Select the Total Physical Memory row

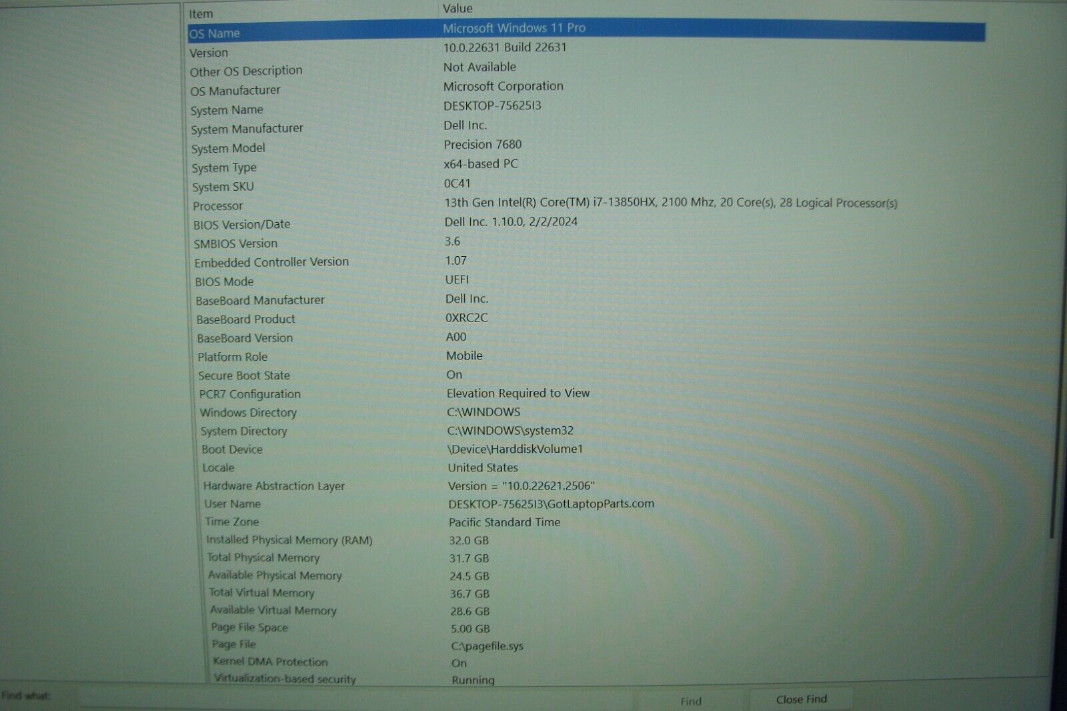(263, 558)
